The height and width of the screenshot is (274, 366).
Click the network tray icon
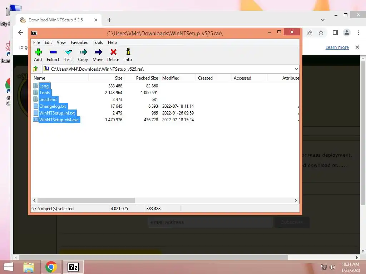click(324, 267)
